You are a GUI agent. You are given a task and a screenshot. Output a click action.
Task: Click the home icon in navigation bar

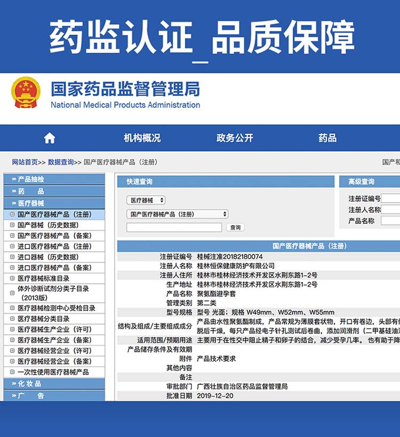[50, 138]
